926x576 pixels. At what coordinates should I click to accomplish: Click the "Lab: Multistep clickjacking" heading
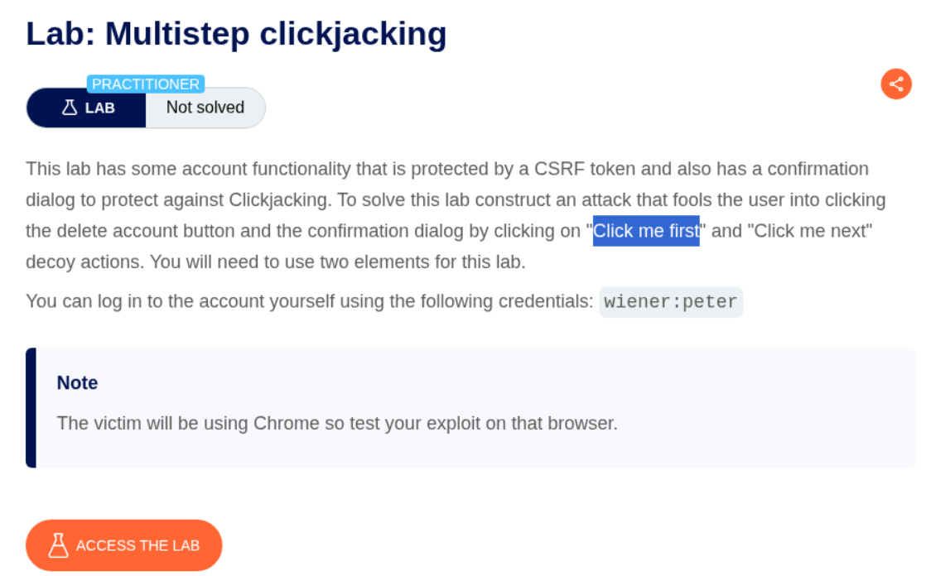point(236,34)
